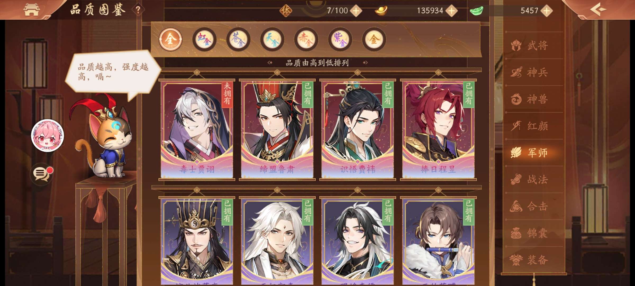
Task: Open the 毒士贾诩 unowned card
Action: (197, 129)
